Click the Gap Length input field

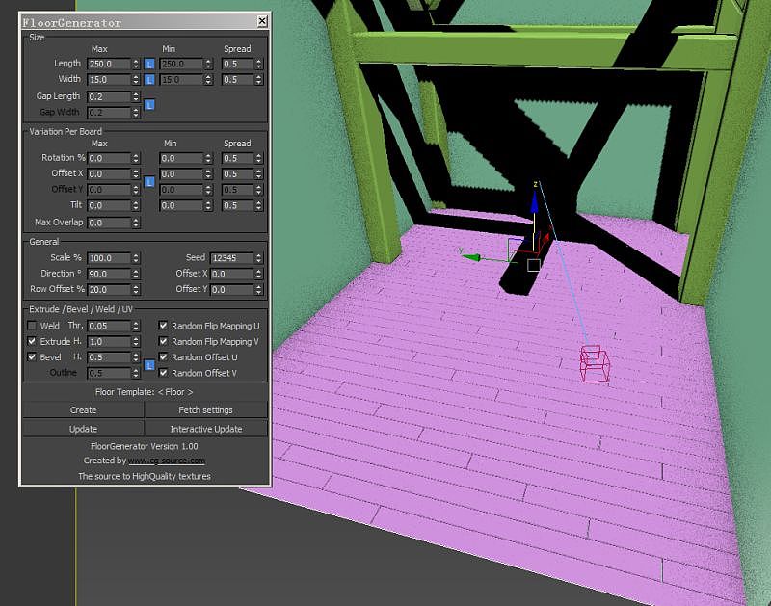pos(109,96)
